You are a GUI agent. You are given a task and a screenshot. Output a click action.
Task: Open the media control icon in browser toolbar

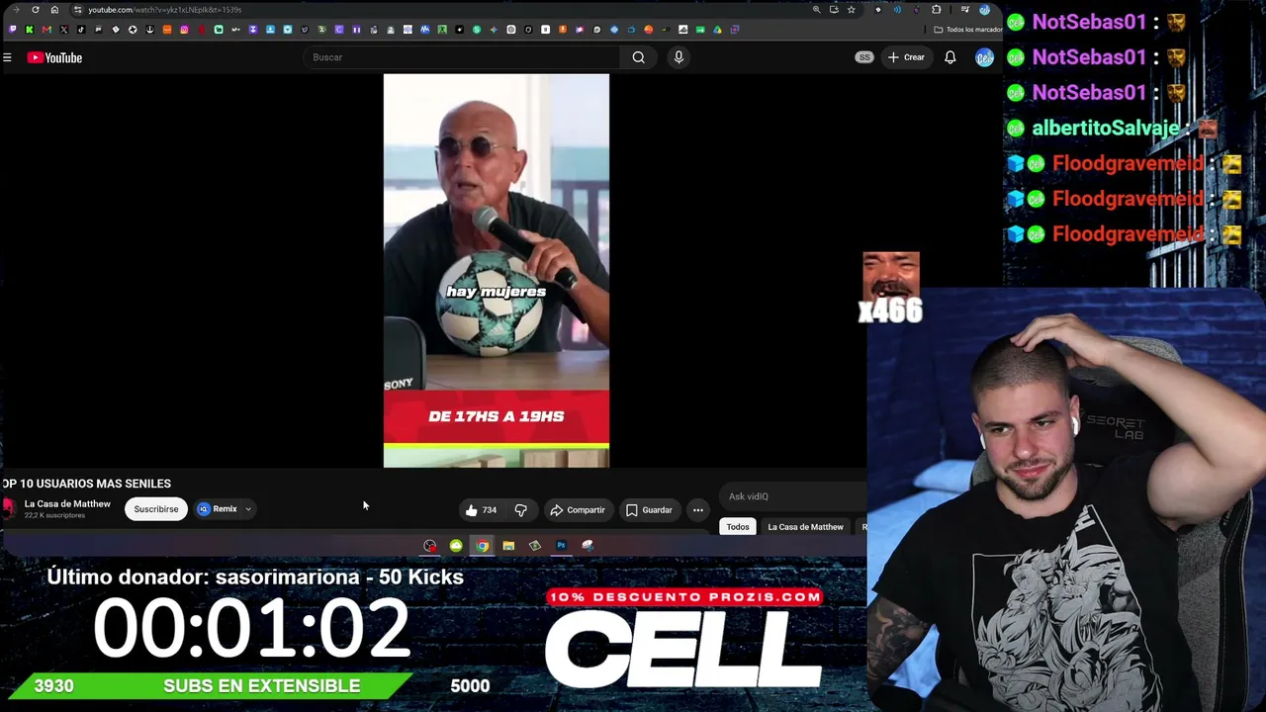(x=964, y=10)
